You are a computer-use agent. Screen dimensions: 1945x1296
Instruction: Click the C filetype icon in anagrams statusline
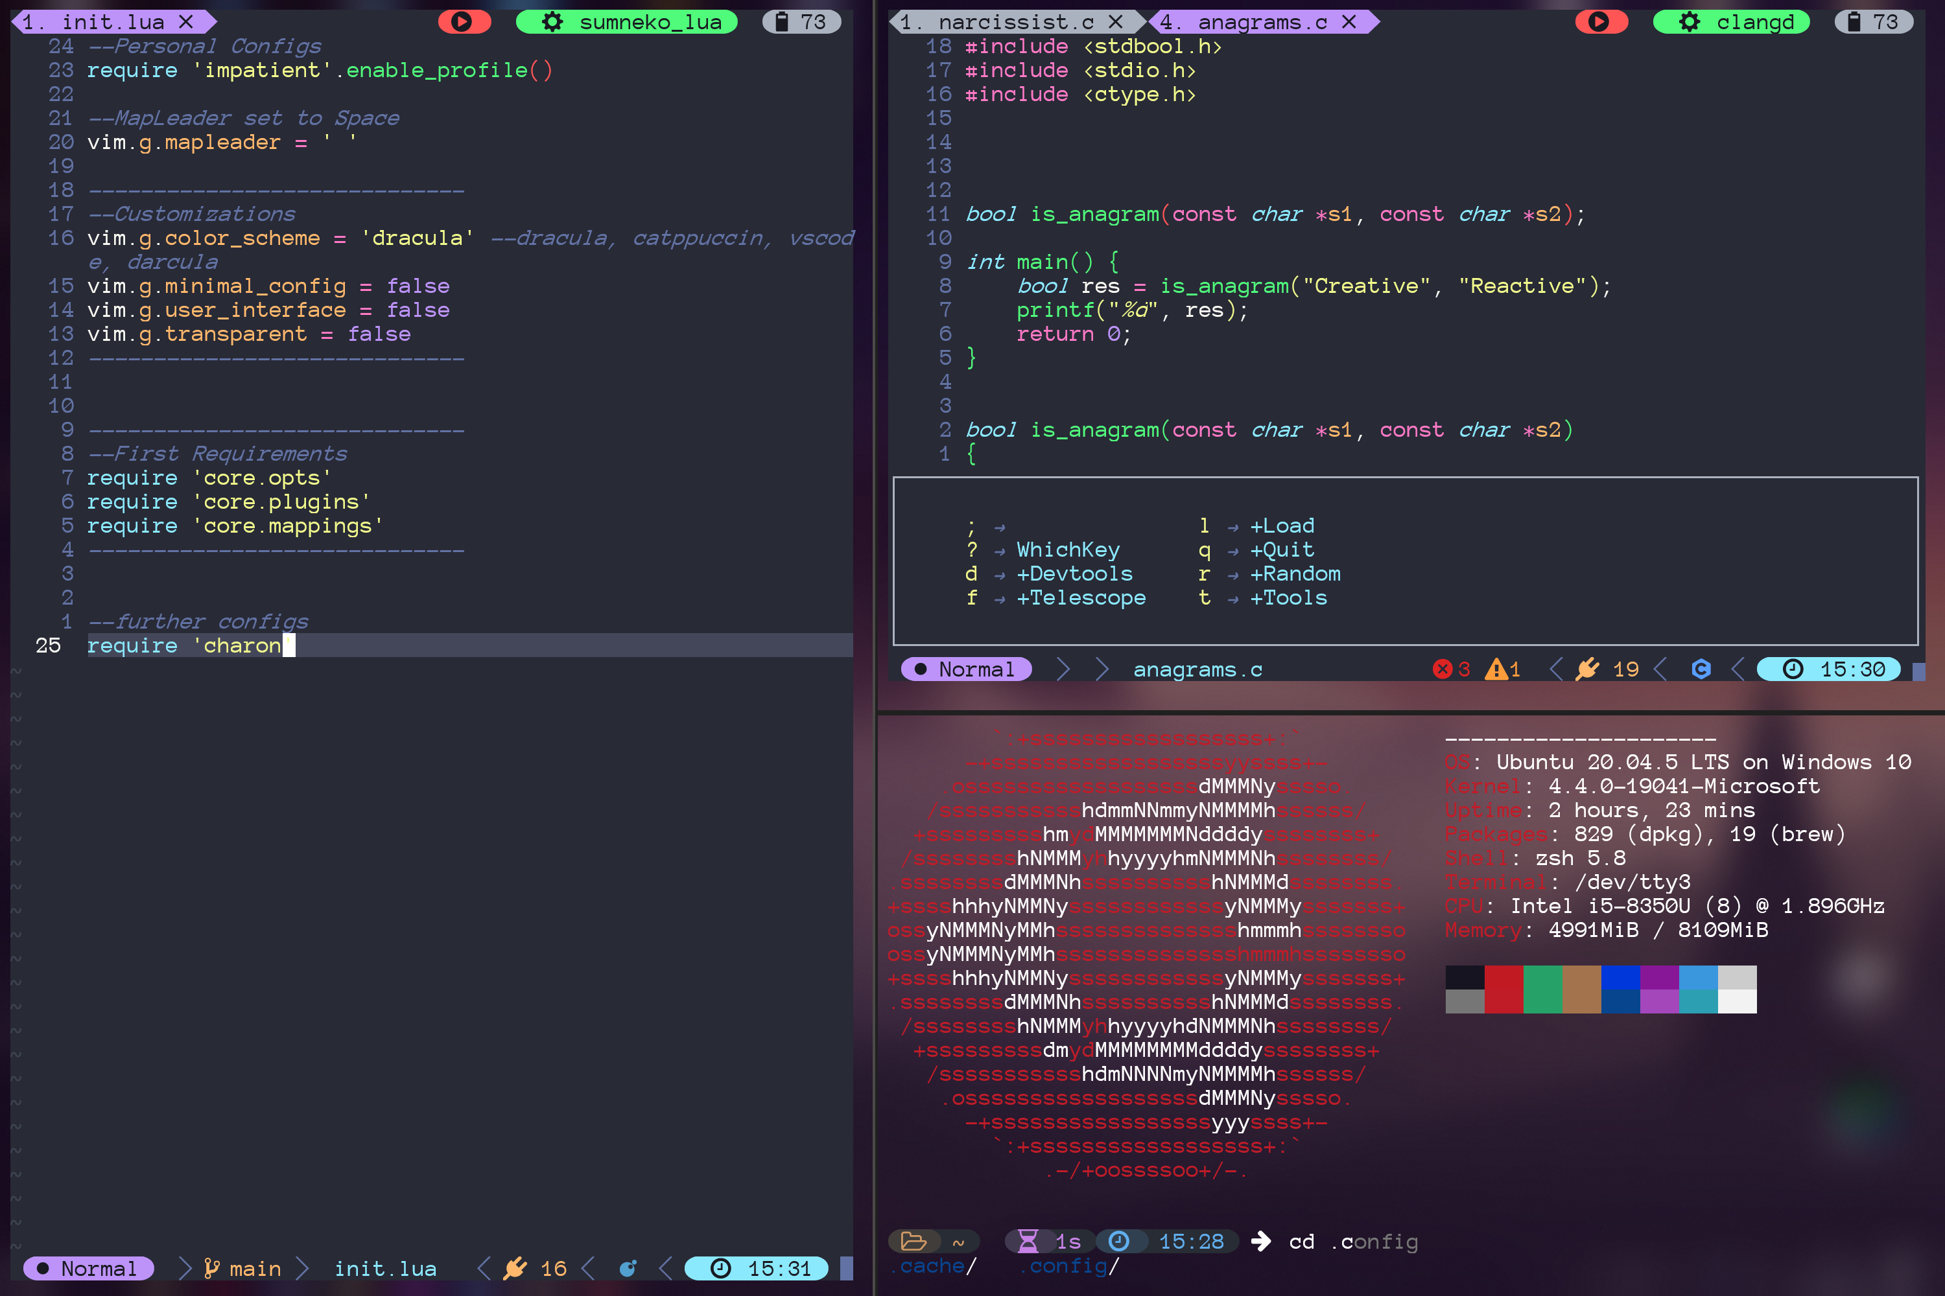pos(1701,669)
